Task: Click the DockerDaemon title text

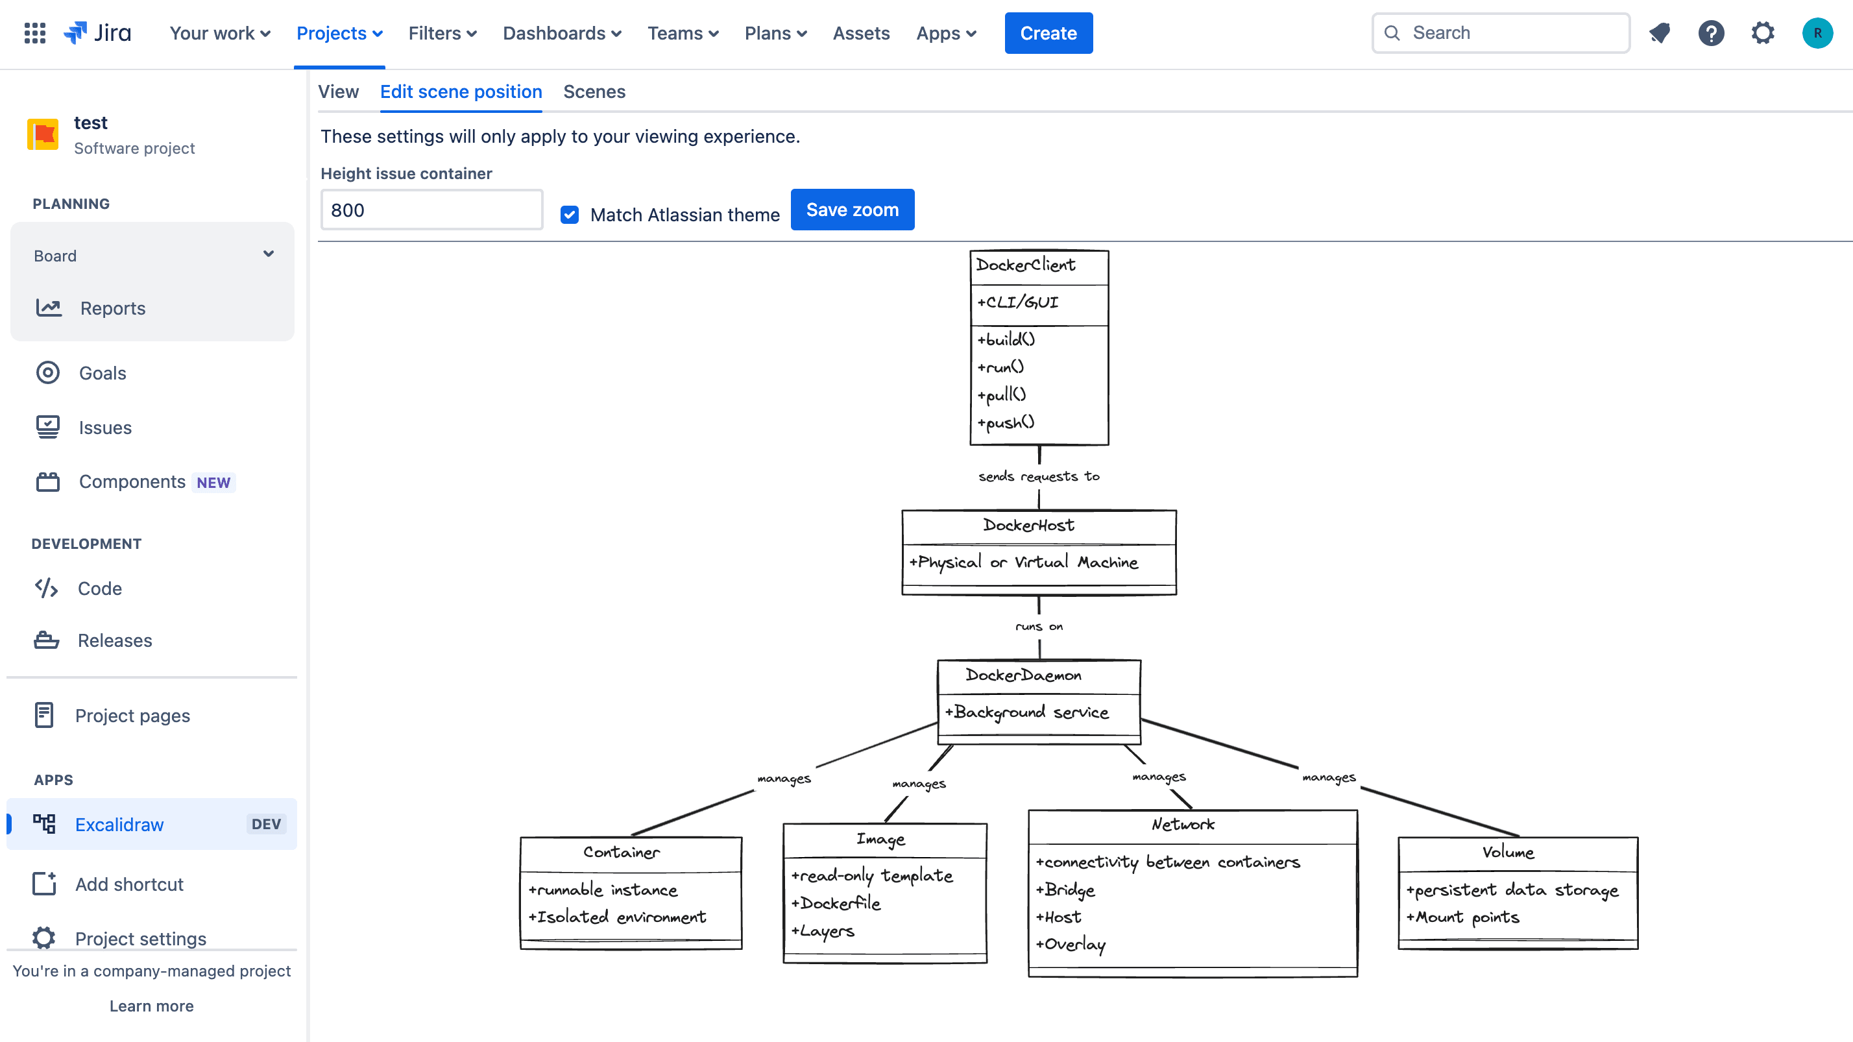Action: tap(1023, 675)
